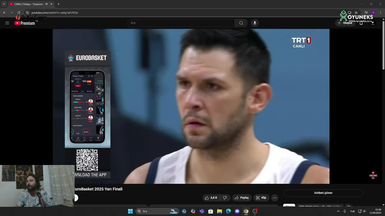Open more actions three-dot menu under video

[275, 198]
